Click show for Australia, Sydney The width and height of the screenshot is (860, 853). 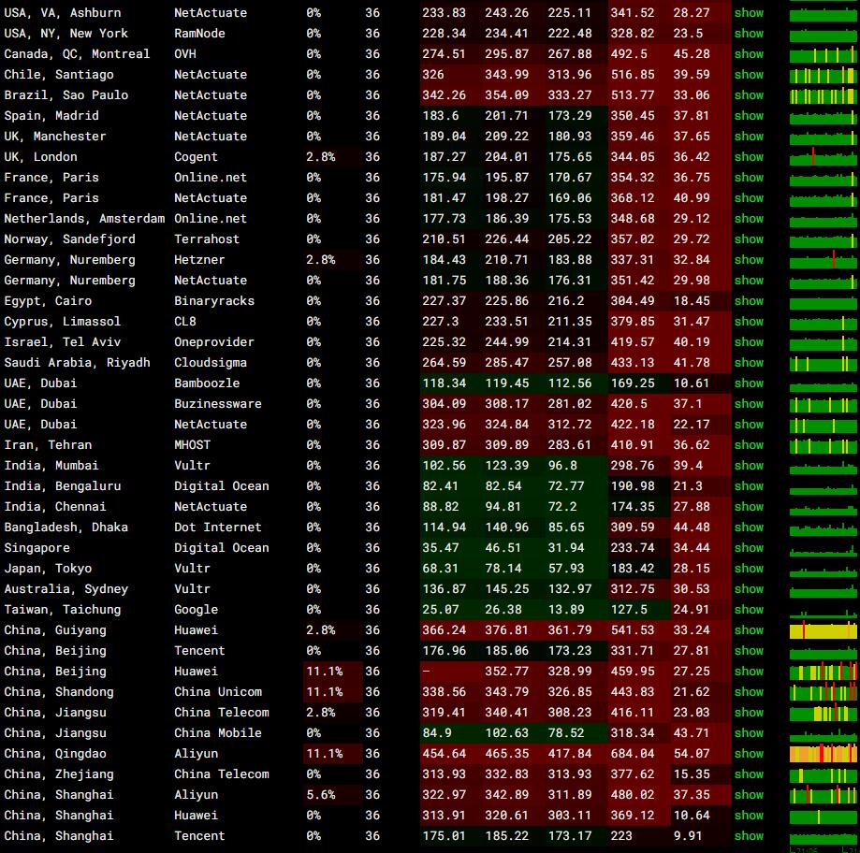tap(749, 588)
